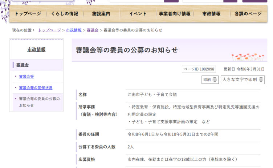Open the 各課のページ navigation tab
The width and height of the screenshot is (273, 168).
pyautogui.click(x=248, y=14)
